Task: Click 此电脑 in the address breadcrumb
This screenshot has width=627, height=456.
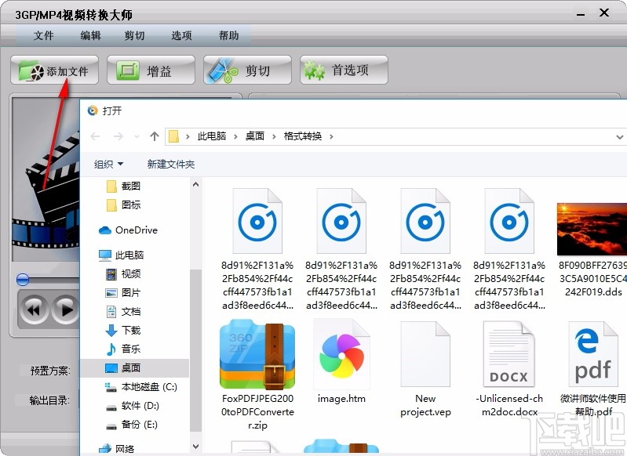Action: [x=212, y=136]
